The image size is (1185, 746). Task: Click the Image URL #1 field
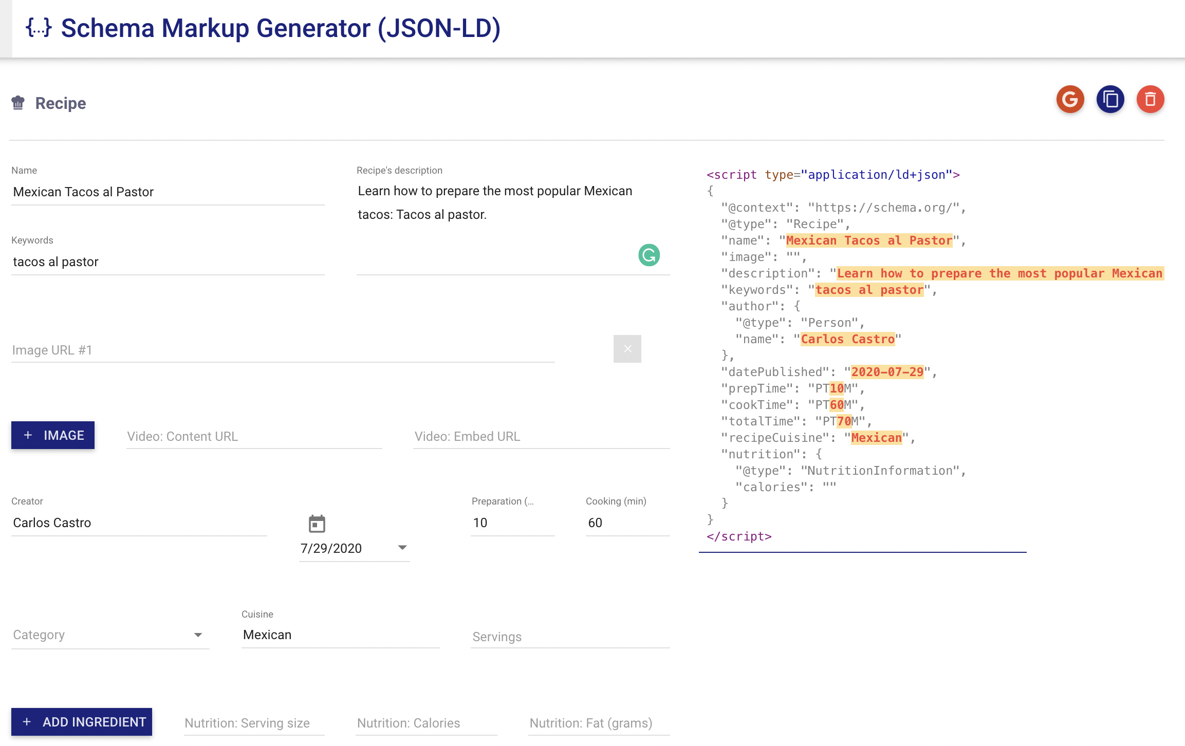pos(283,350)
